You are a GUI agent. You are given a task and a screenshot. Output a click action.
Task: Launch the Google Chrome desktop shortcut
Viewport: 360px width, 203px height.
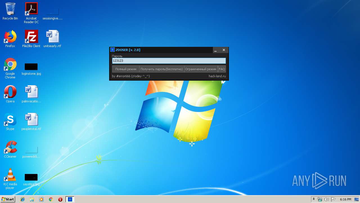click(x=10, y=68)
